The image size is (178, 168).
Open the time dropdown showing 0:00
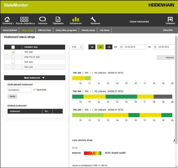78,47
